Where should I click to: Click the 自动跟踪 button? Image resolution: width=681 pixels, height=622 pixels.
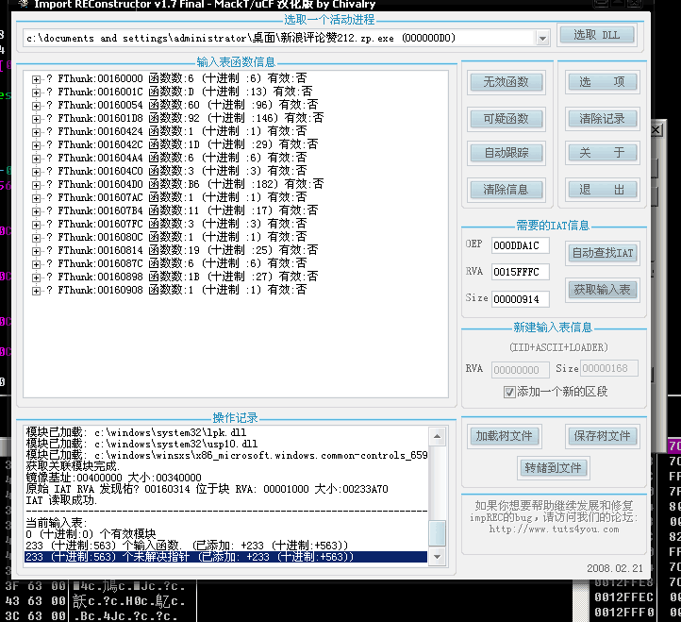507,153
